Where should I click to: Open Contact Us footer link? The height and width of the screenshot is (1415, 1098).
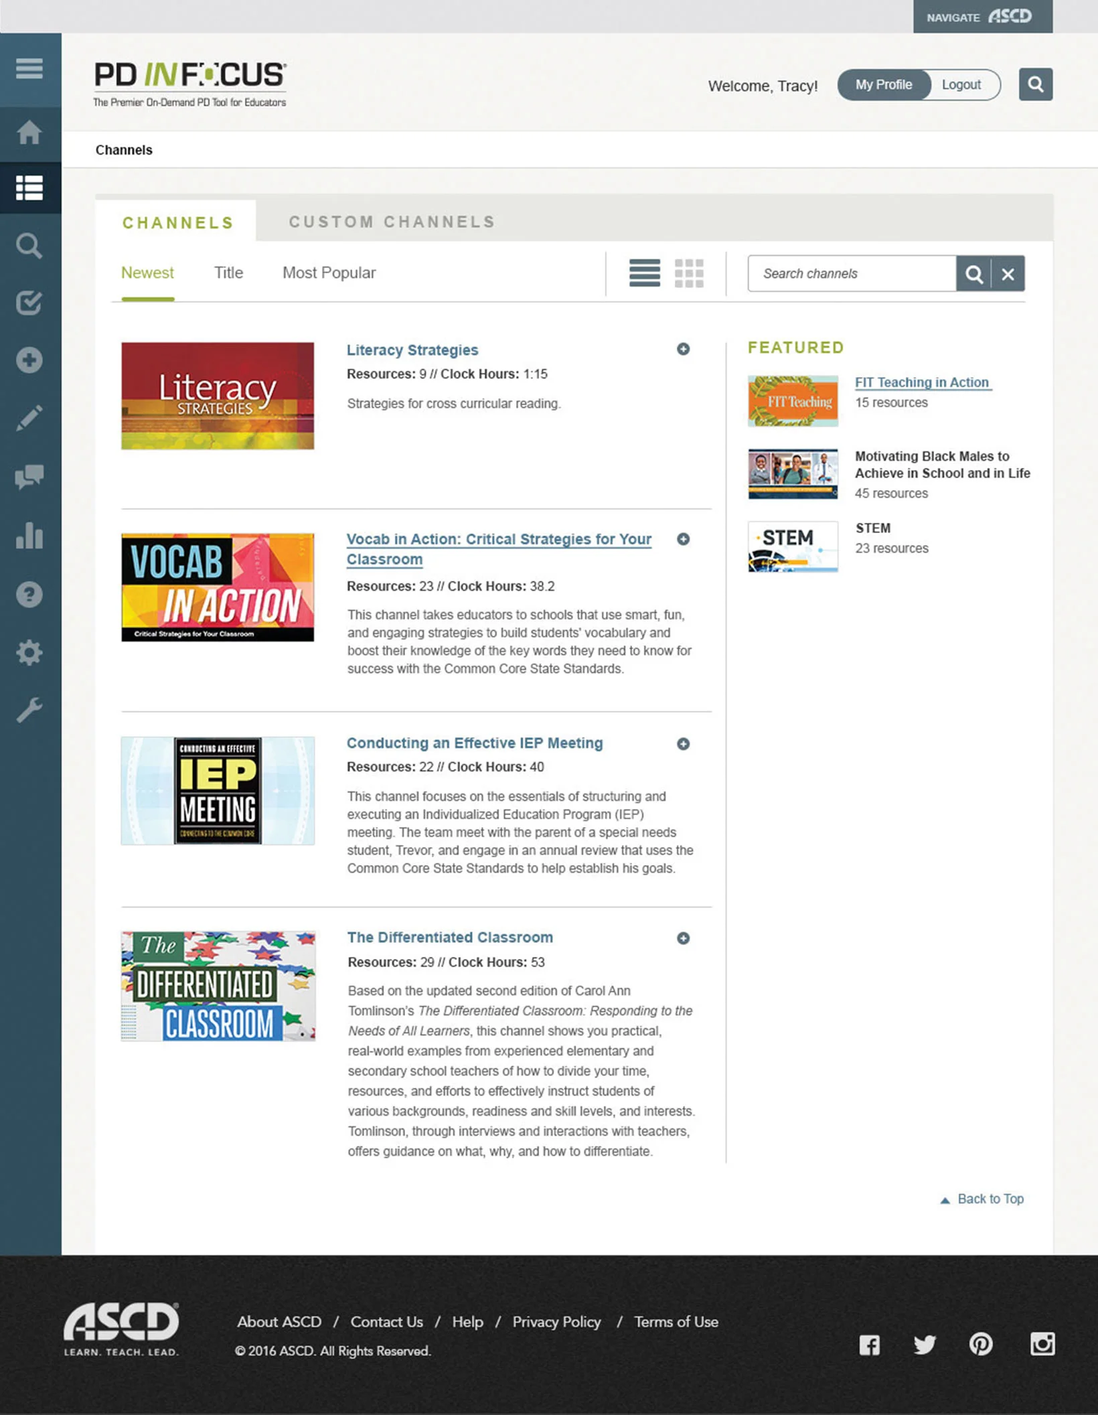pos(387,1322)
